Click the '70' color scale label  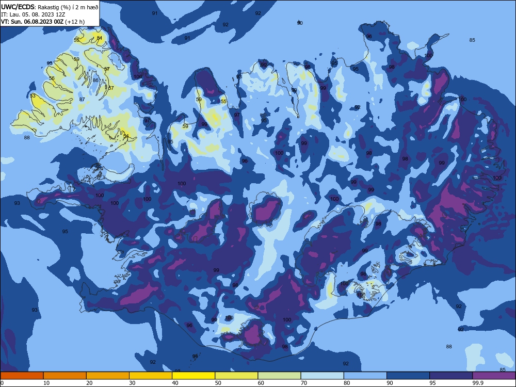[x=304, y=383]
